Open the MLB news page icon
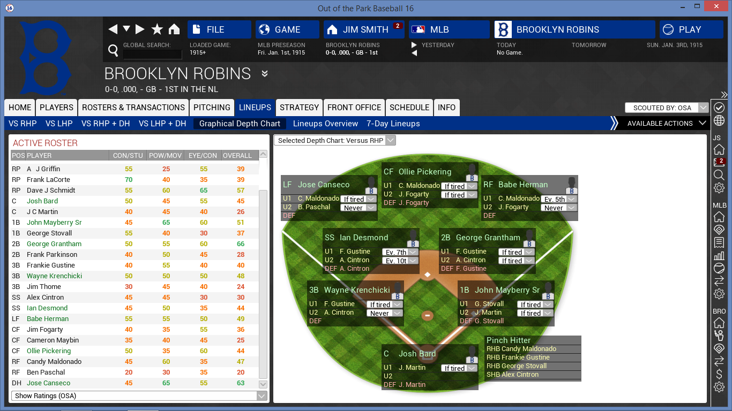 [719, 242]
